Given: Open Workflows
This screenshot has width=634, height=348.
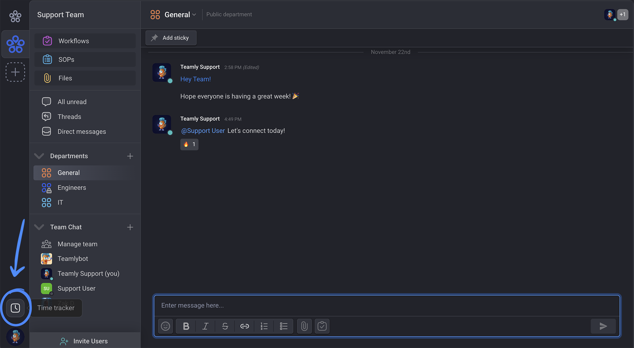Looking at the screenshot, I should point(85,41).
